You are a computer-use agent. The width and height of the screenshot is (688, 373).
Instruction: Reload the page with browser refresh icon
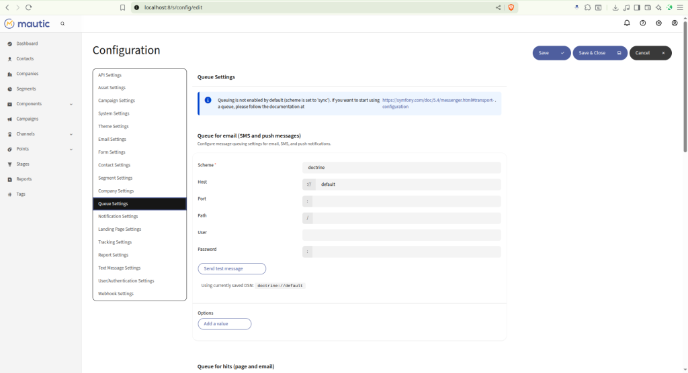(x=28, y=7)
